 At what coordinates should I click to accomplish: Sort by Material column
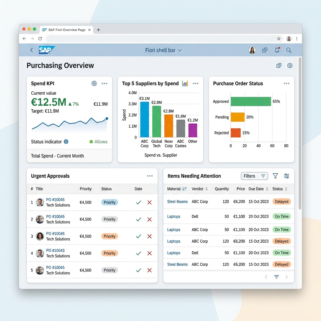[x=184, y=189]
